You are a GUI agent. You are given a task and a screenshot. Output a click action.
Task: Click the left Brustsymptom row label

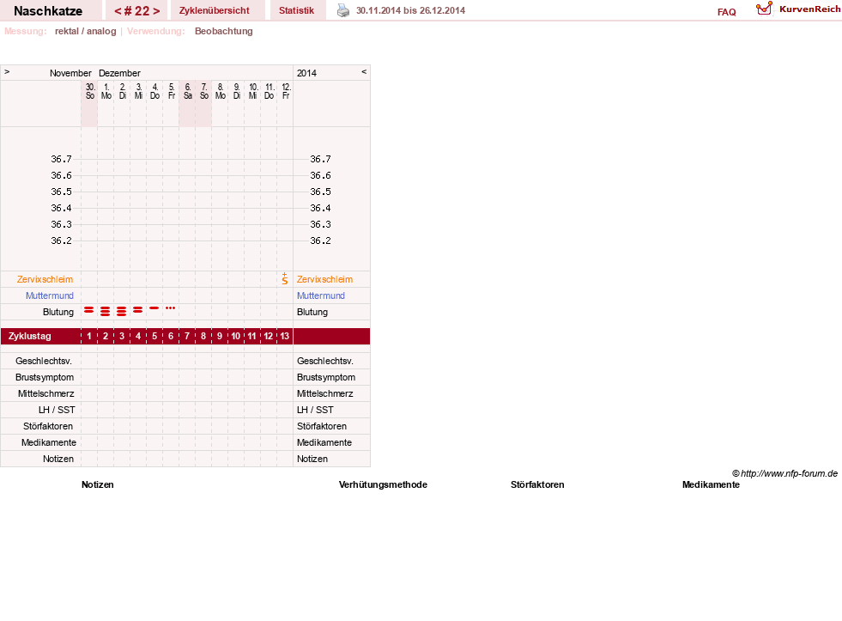point(45,377)
